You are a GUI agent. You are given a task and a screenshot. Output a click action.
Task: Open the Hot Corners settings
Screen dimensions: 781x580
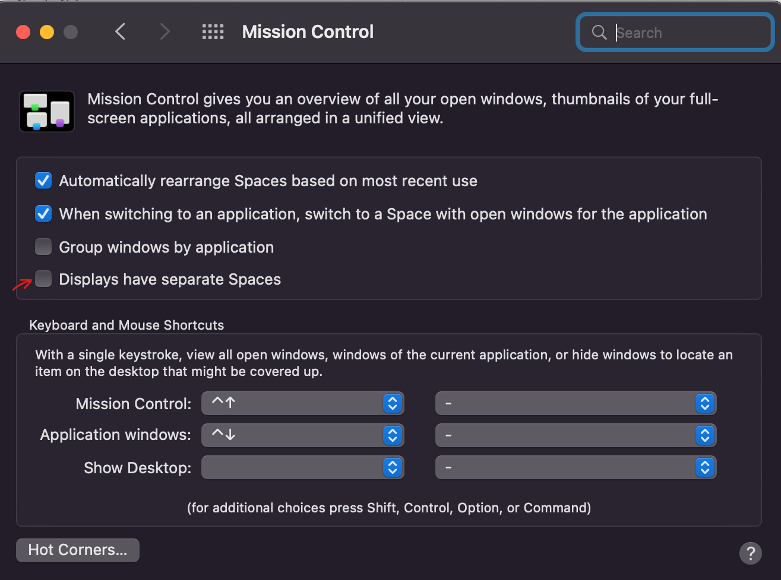(x=78, y=550)
